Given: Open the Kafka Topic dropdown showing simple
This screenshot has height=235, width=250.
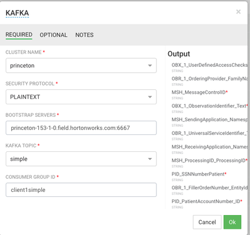Looking at the screenshot, I should (x=81, y=159).
